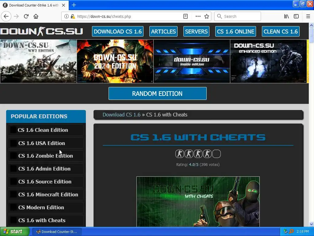Click the page scrollbar down arrow
This screenshot has width=314, height=236.
pos(311,224)
